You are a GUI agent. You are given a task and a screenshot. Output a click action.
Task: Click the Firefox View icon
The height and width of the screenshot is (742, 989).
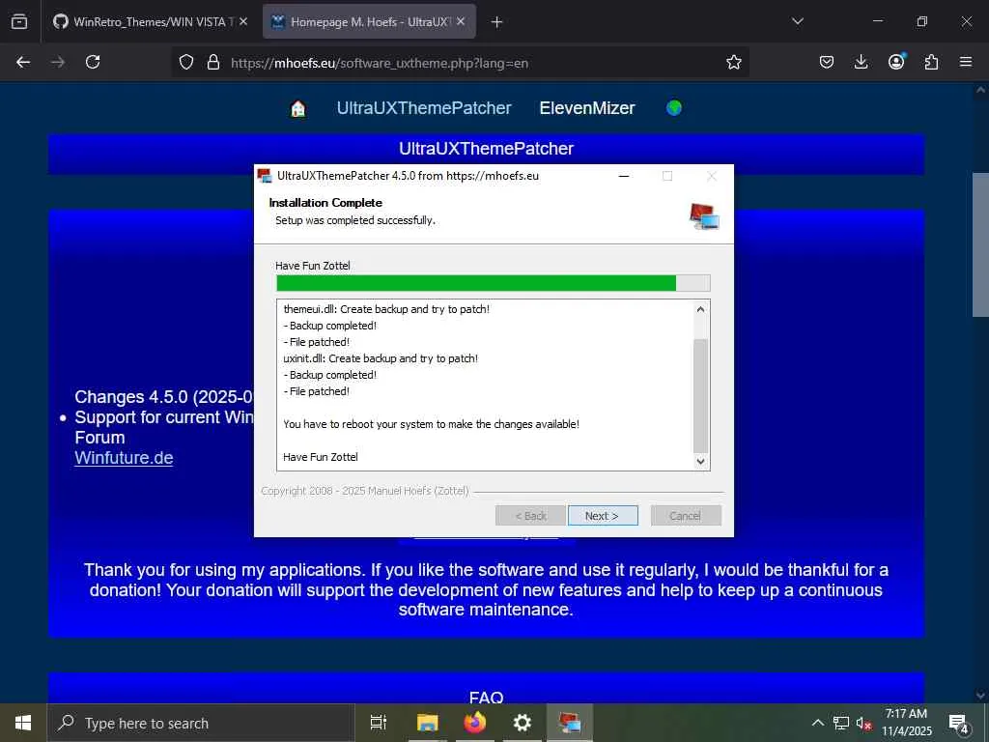(x=19, y=22)
